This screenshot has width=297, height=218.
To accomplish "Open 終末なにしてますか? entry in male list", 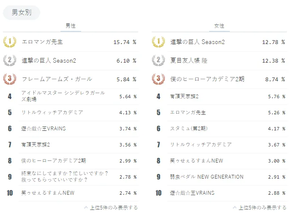I will coord(65,177).
